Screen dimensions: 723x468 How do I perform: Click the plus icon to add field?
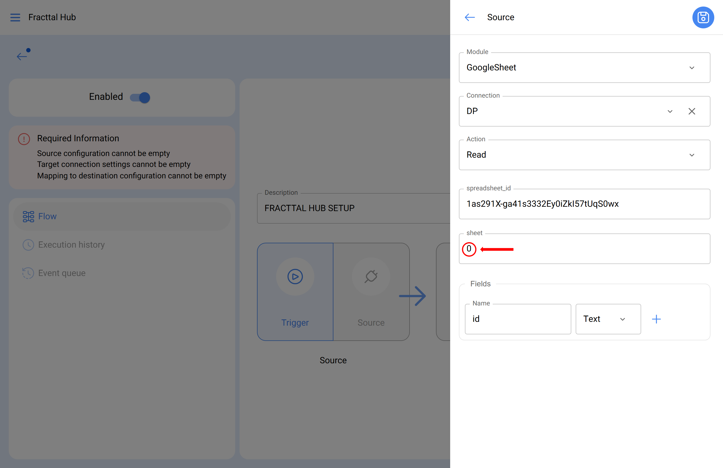[x=656, y=319]
